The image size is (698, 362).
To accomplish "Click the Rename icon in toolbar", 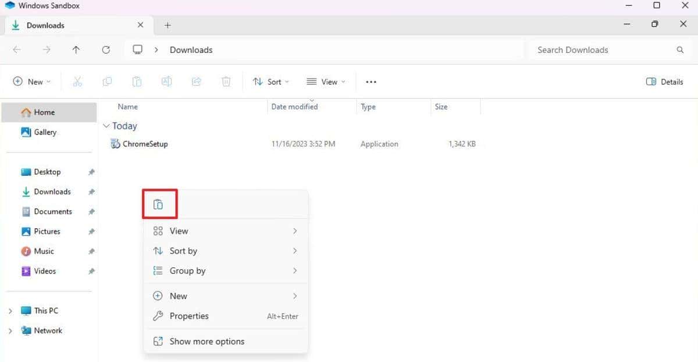I will tap(166, 82).
